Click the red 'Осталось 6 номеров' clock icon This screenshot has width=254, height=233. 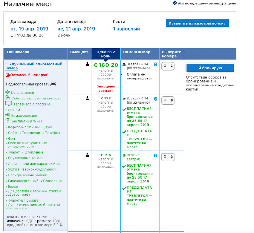tap(8, 75)
